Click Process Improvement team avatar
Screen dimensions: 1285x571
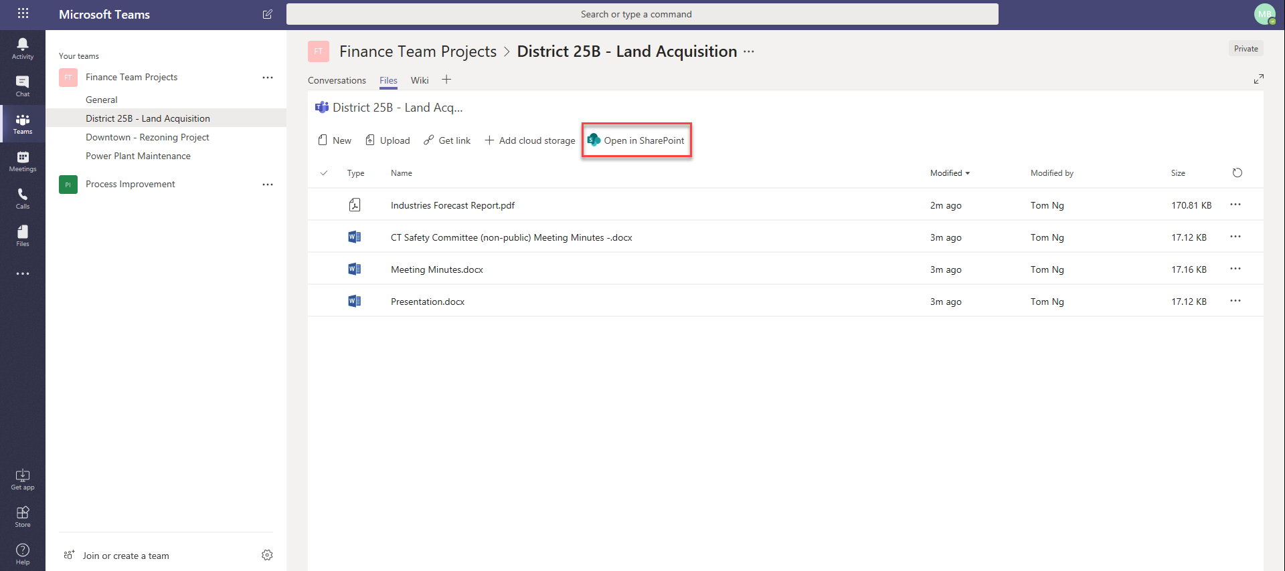pyautogui.click(x=68, y=185)
